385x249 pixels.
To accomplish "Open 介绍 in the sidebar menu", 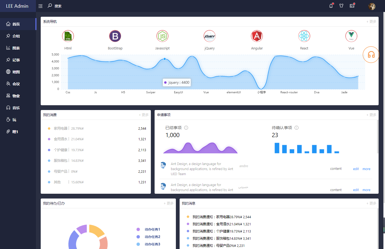I will click(x=18, y=36).
